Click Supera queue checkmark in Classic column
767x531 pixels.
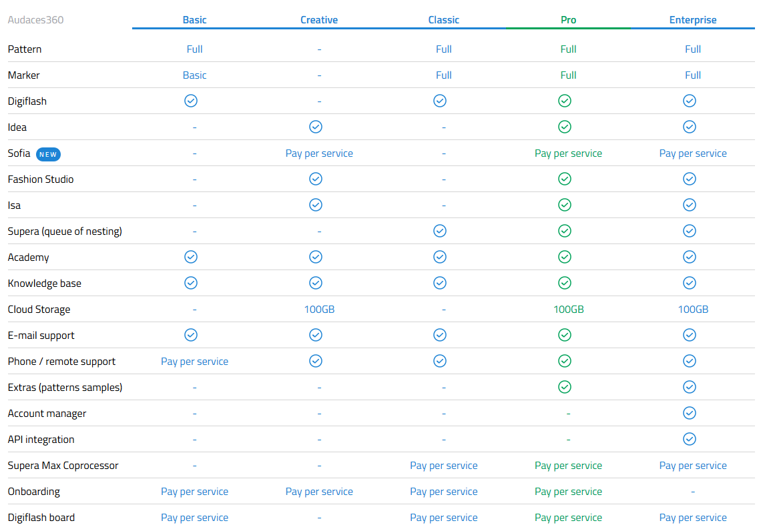440,231
